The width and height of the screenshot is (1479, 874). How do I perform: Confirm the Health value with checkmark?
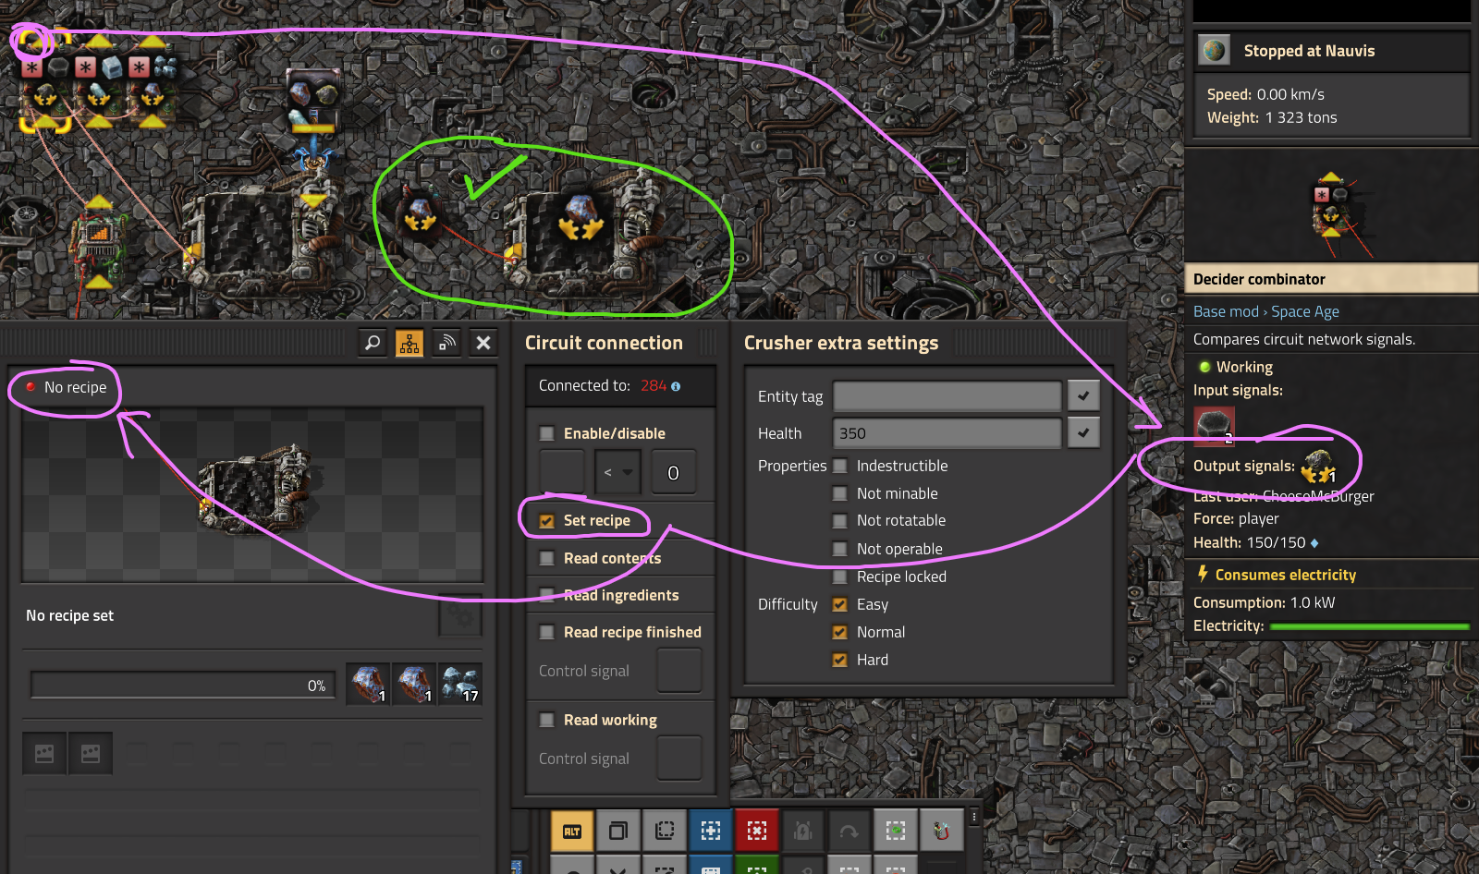click(1083, 432)
